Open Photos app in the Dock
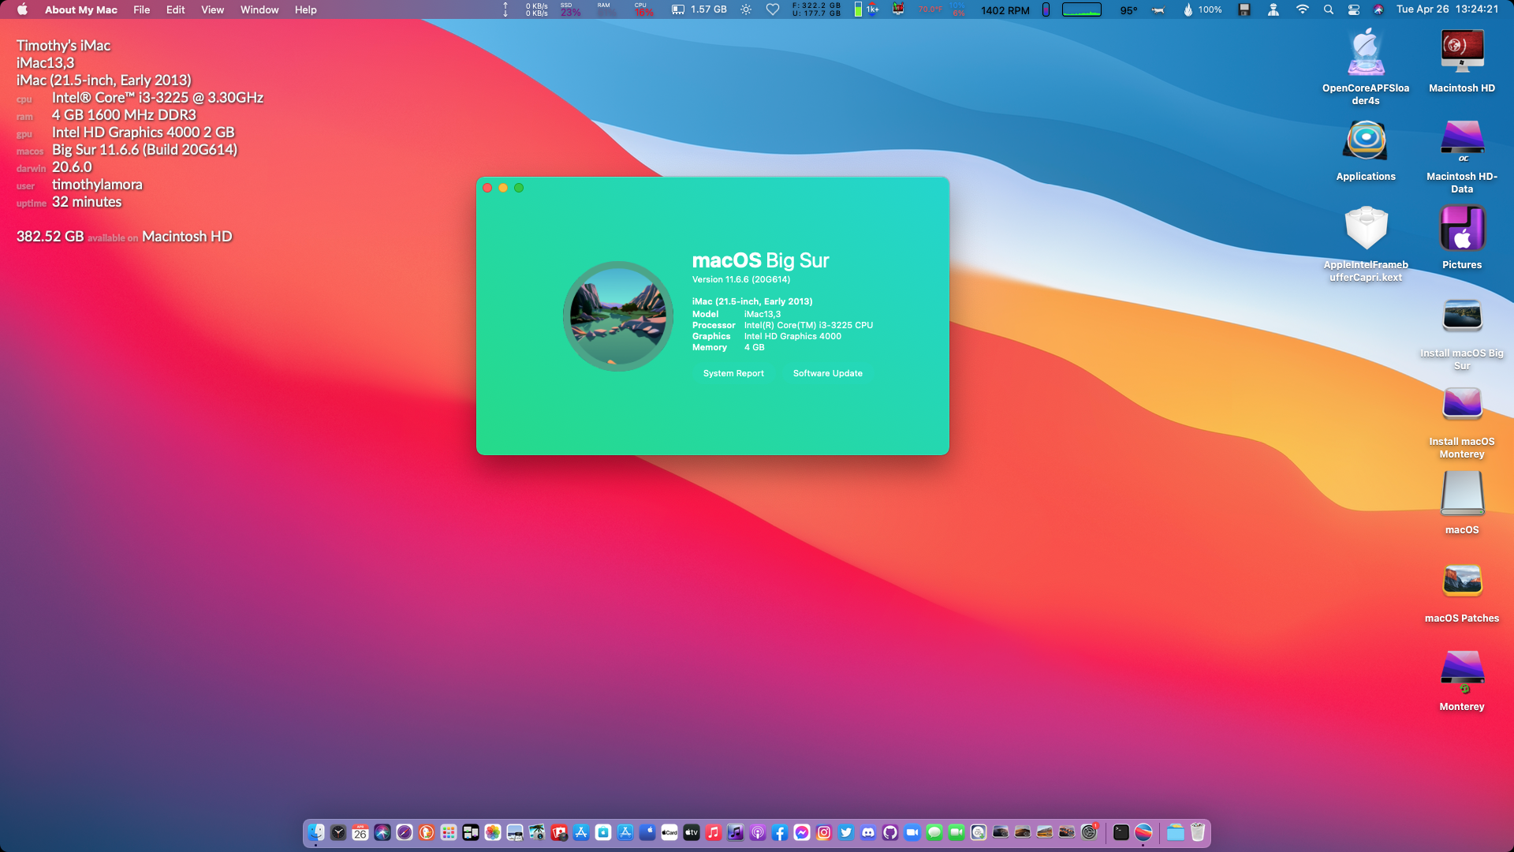 [493, 832]
